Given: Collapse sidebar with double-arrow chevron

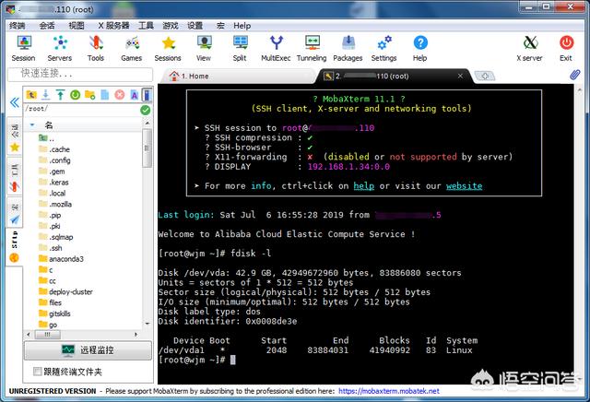Looking at the screenshot, I should [x=15, y=102].
